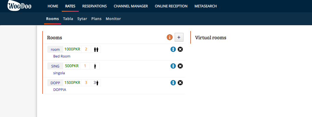Click the 500PKR price value
312x117 pixels.
pyautogui.click(x=72, y=66)
